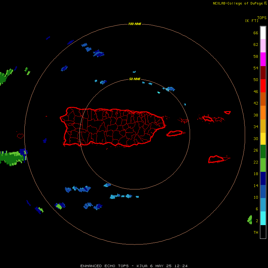Image resolution: width=268 pixels, height=268 pixels.
Task: Click the light green swatch beside 22
Action: (263, 165)
